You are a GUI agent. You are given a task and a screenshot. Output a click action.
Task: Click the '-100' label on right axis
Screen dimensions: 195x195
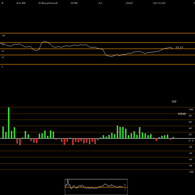click(191, 172)
